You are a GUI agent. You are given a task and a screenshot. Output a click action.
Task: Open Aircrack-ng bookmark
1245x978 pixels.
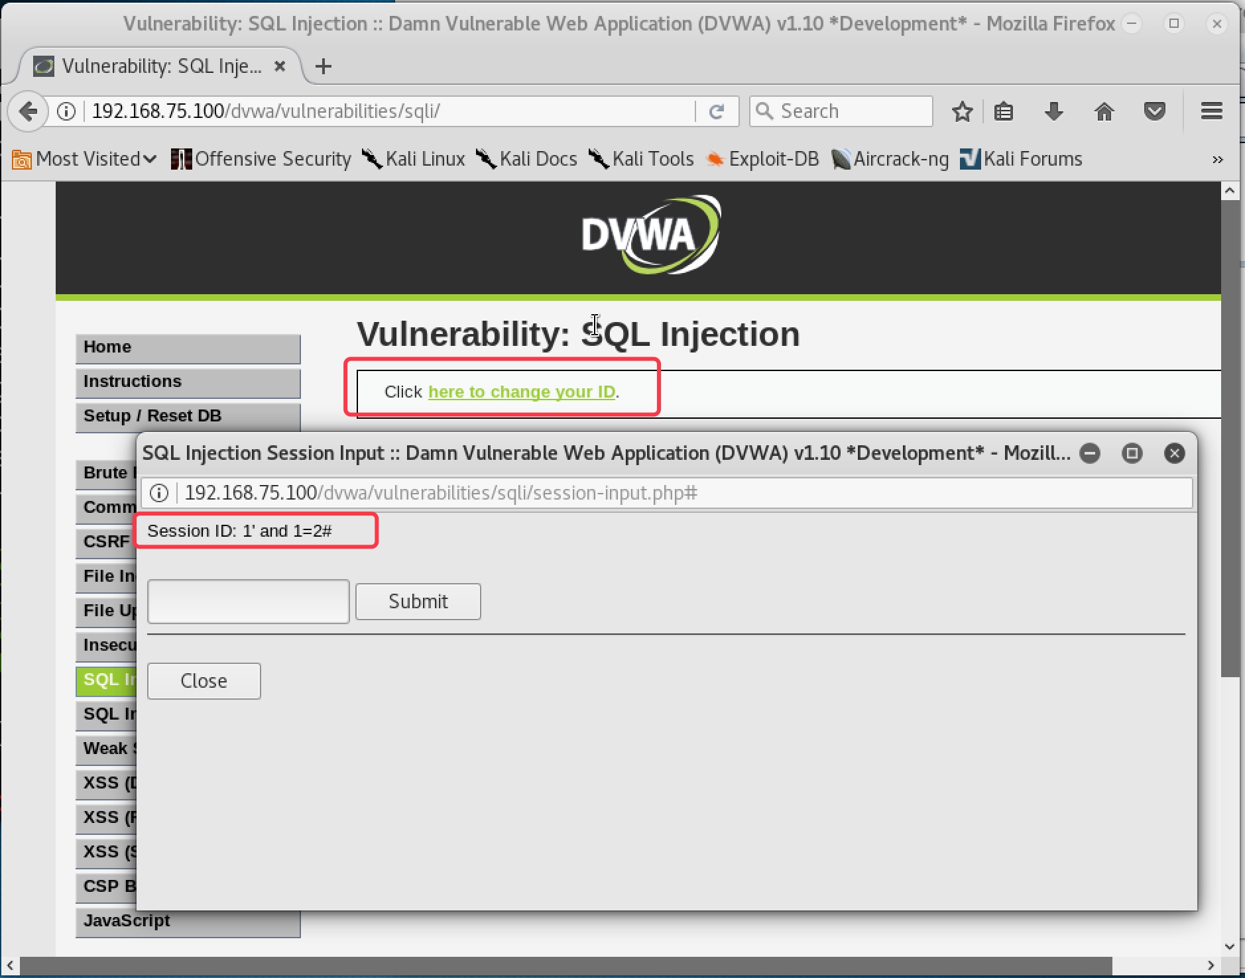tap(890, 159)
